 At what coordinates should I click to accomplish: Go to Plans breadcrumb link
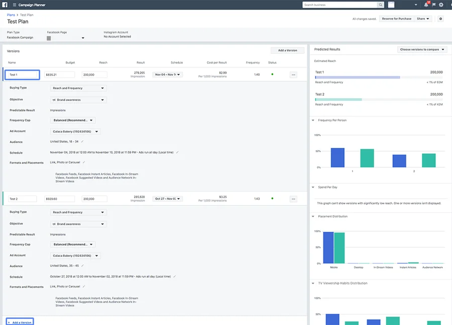tap(11, 15)
